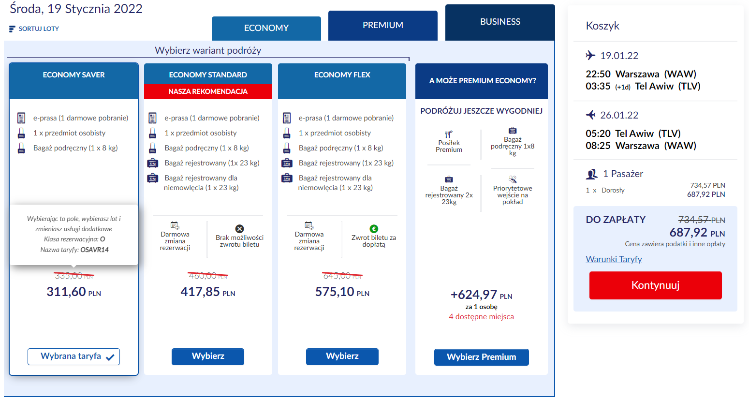Click the green refund icon in Economy Flex
This screenshot has width=749, height=401.
(x=374, y=229)
